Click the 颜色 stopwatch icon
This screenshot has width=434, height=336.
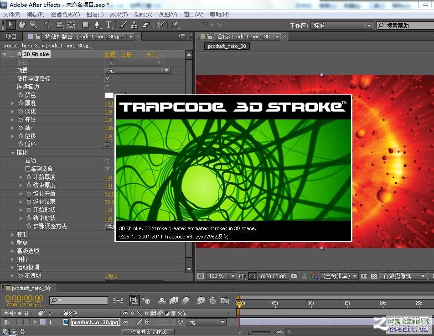pyautogui.click(x=21, y=95)
